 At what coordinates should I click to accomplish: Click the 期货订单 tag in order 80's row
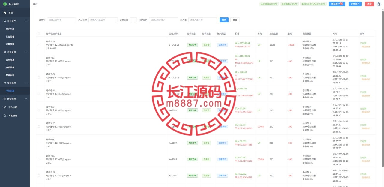pos(193,176)
